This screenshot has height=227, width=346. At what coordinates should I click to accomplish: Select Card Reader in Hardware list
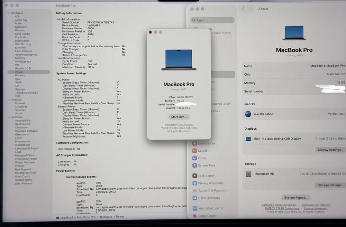coord(22,34)
